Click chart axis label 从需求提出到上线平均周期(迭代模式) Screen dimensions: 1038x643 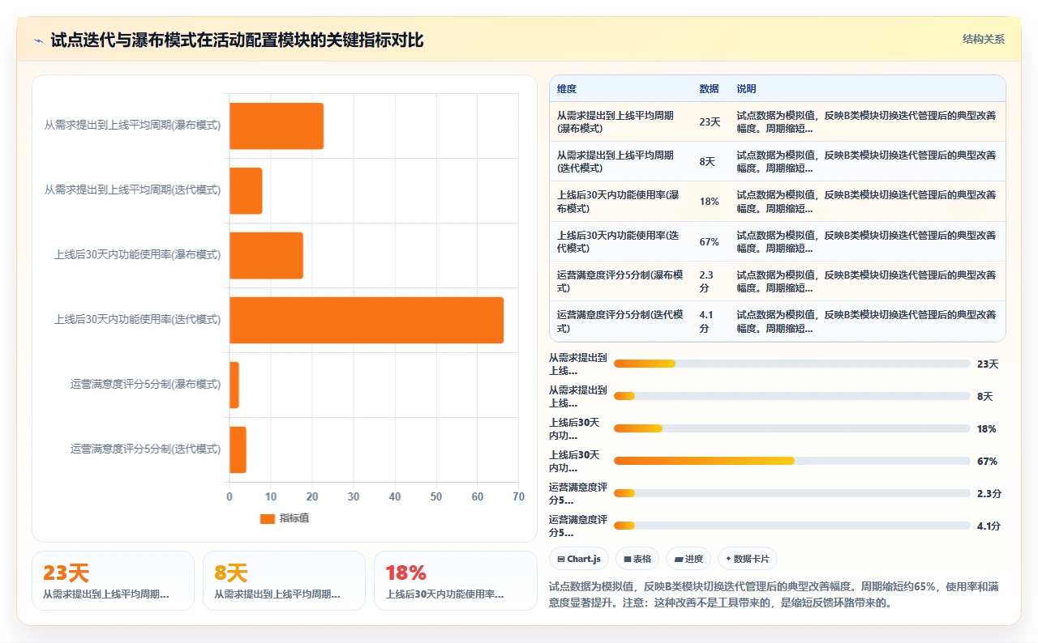pyautogui.click(x=132, y=190)
